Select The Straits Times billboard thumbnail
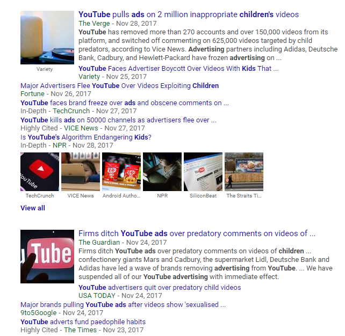 [244, 172]
